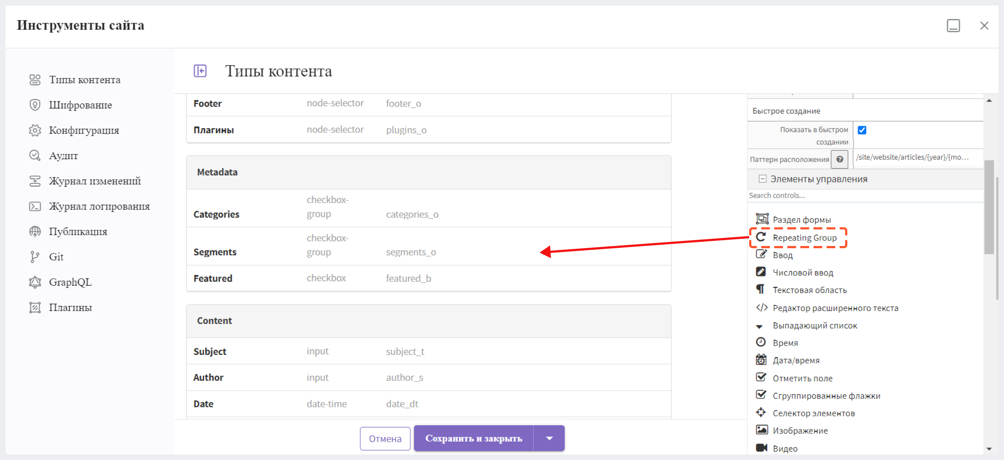
Task: Select the Селектор элементов icon
Action: point(761,413)
